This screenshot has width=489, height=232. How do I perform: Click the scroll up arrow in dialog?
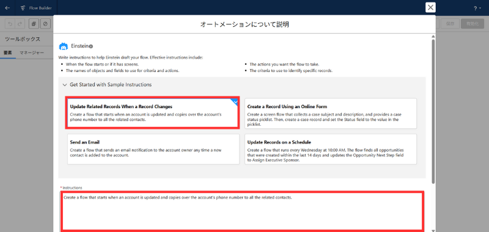point(433,37)
